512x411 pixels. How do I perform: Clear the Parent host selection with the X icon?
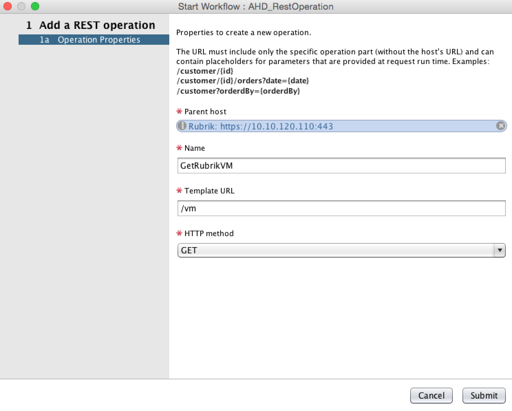click(501, 126)
